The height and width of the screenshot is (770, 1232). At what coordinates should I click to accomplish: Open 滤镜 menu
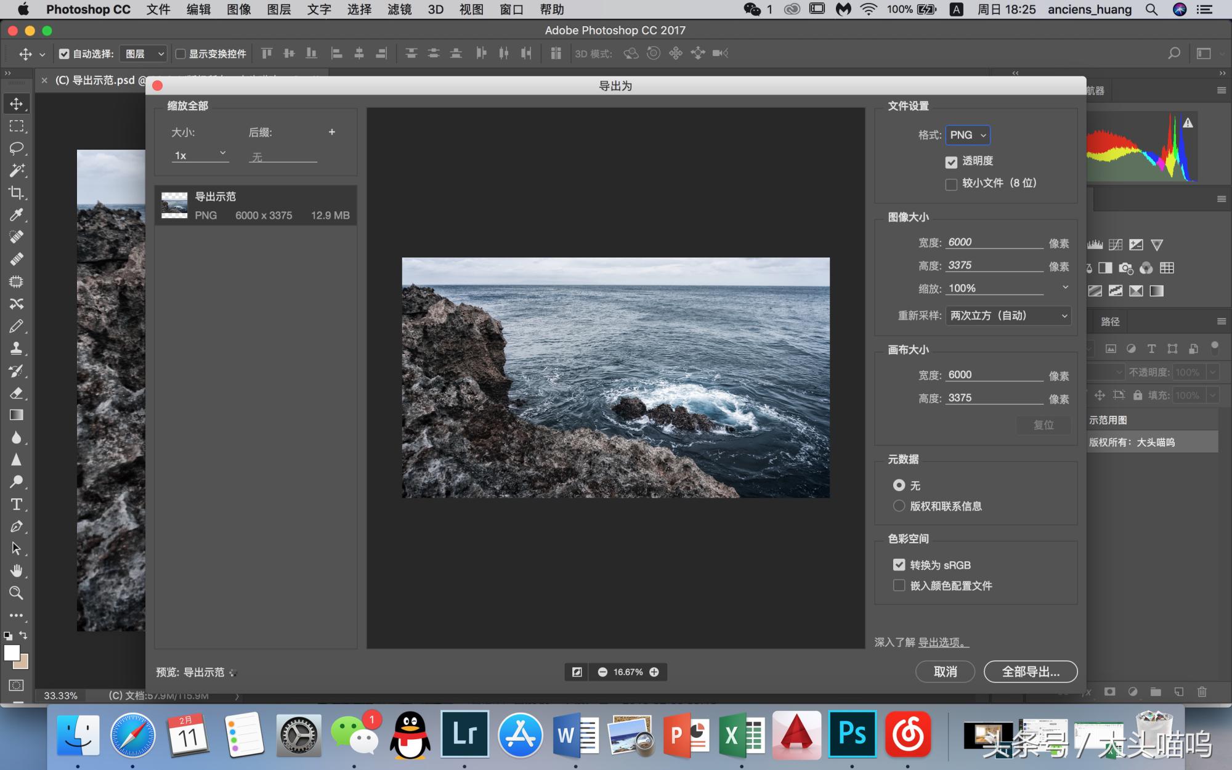tap(399, 9)
